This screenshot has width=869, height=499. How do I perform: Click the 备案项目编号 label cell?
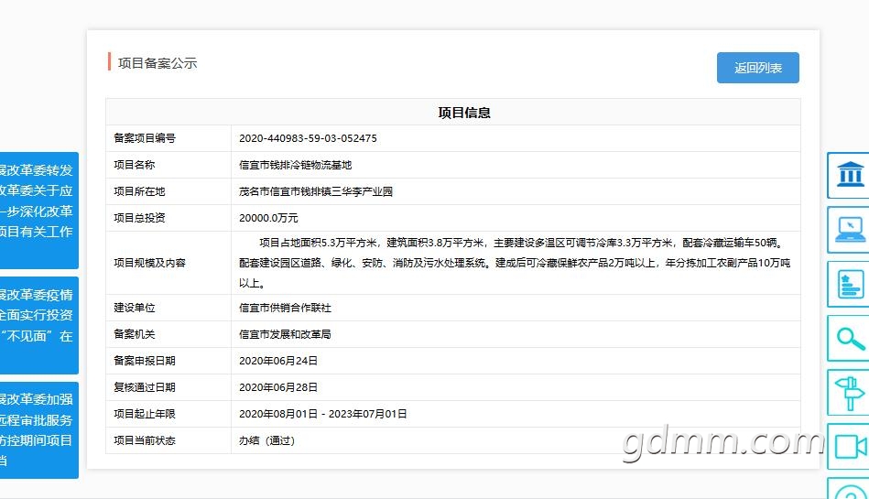pos(168,138)
